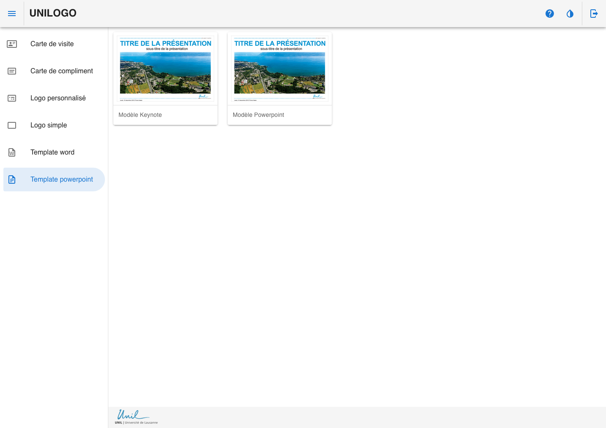Click the Template word document icon
Image resolution: width=606 pixels, height=428 pixels.
tap(12, 152)
